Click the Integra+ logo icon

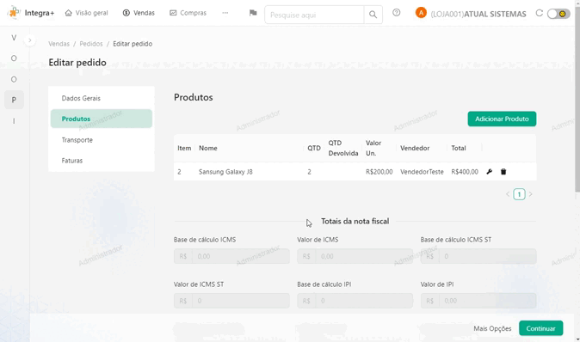click(14, 12)
